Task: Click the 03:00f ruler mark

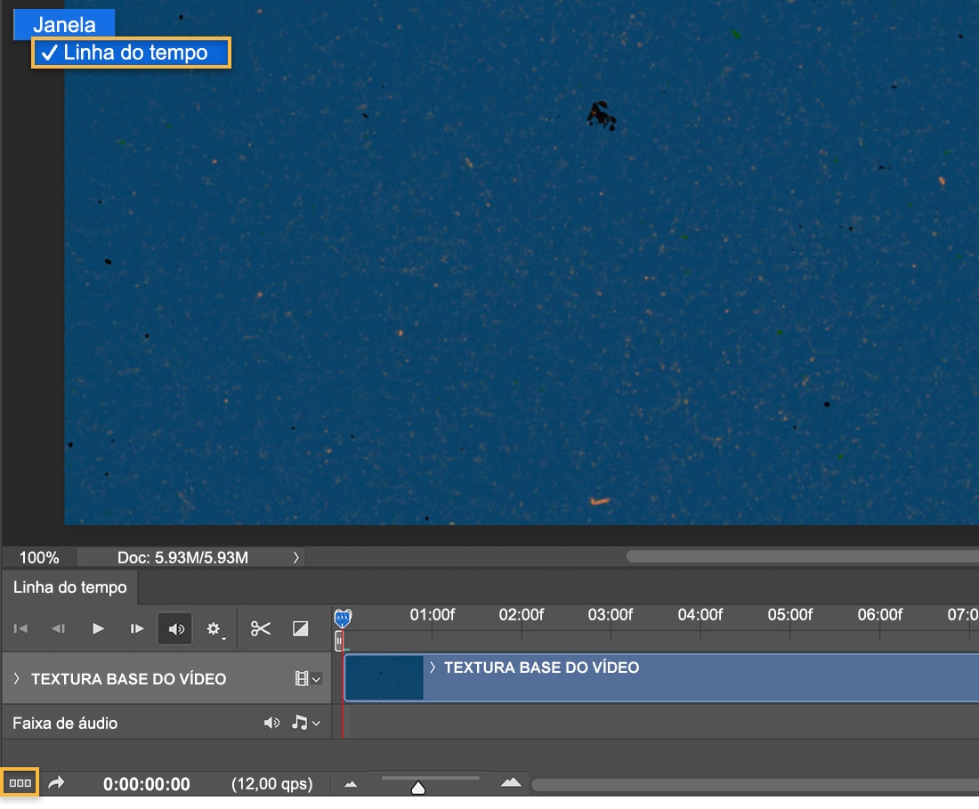Action: pyautogui.click(x=611, y=615)
